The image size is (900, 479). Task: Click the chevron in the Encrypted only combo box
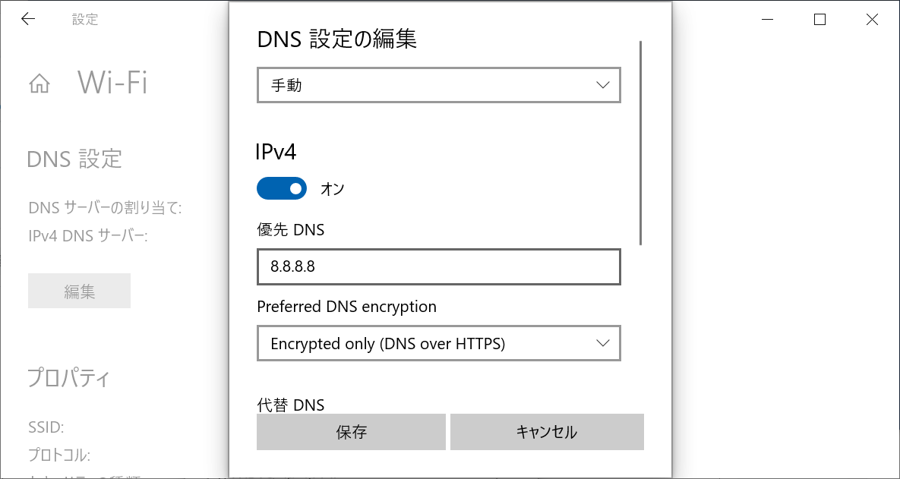(603, 343)
